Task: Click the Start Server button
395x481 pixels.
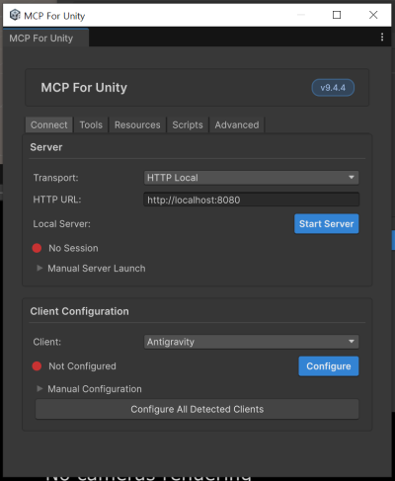Action: pyautogui.click(x=326, y=224)
